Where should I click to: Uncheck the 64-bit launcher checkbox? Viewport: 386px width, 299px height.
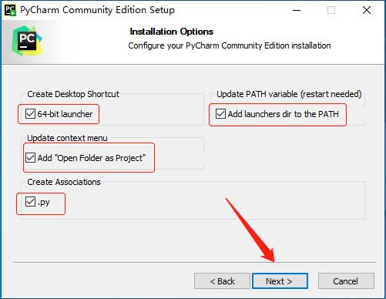click(30, 113)
